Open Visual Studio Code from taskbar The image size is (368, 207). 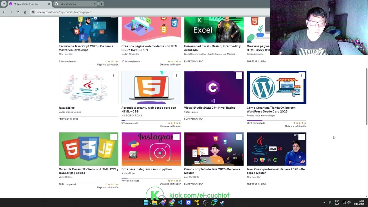pyautogui.click(x=180, y=202)
